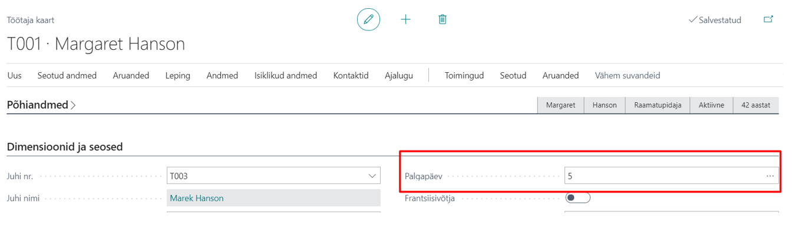This screenshot has height=239, width=792.
Task: Open the Juhi nr. dropdown arrow
Action: click(372, 176)
